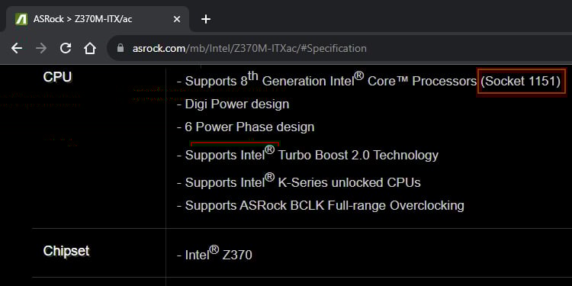The height and width of the screenshot is (286, 572).
Task: Open a new tab with the plus button
Action: pyautogui.click(x=206, y=19)
